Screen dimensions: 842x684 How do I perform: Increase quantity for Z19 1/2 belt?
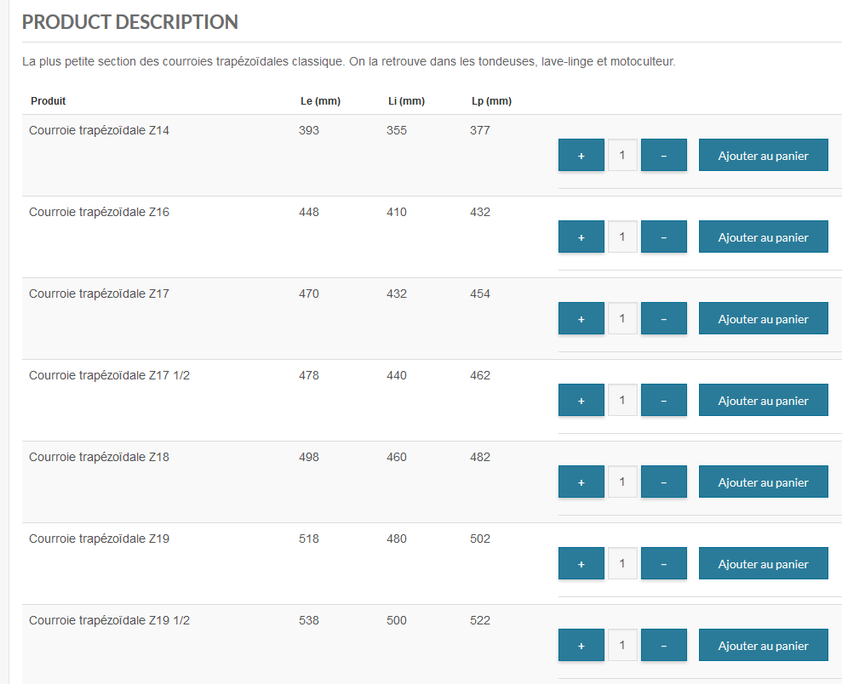click(x=581, y=646)
